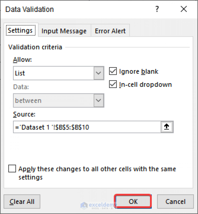Click the Source formula input field
The image size is (198, 214).
(x=77, y=127)
